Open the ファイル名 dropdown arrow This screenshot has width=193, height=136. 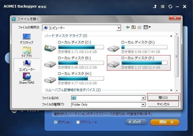coord(143,98)
